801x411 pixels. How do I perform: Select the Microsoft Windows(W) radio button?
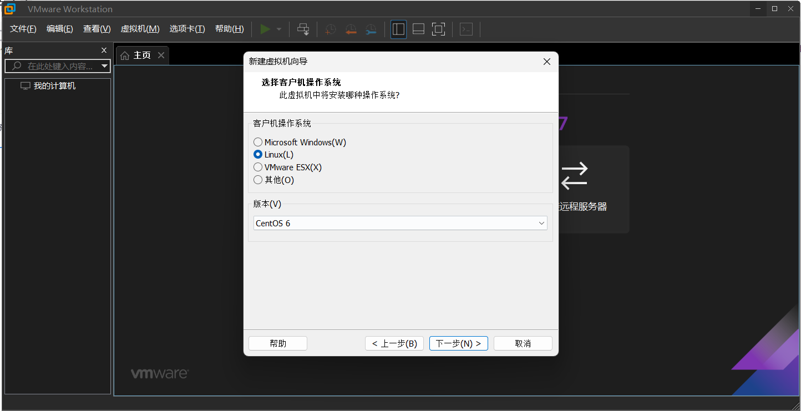tap(258, 143)
